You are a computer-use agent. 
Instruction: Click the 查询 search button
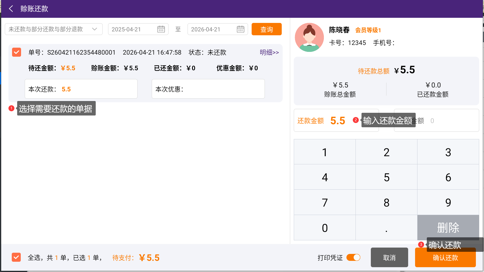(x=266, y=29)
